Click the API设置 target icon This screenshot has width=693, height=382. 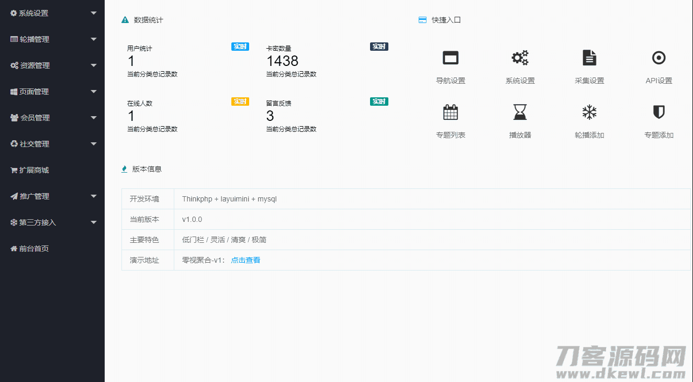[658, 58]
